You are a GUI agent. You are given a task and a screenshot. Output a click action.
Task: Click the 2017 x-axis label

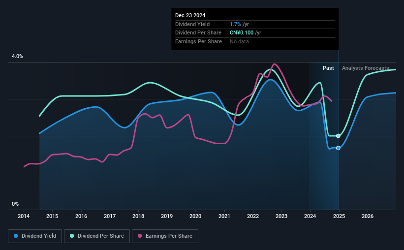[110, 216]
